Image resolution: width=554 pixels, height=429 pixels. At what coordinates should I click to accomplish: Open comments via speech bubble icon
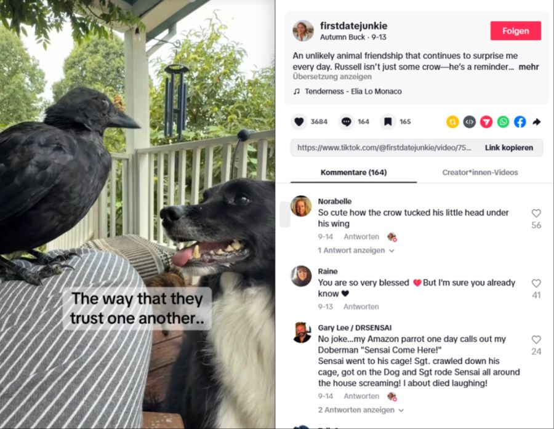pyautogui.click(x=346, y=122)
